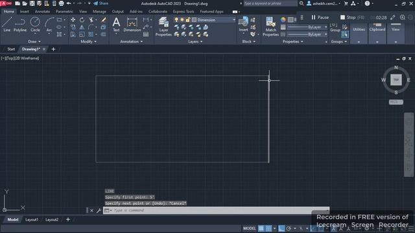This screenshot has height=233, width=415.
Task: Activate the Stretch tool
Action: (x=73, y=34)
